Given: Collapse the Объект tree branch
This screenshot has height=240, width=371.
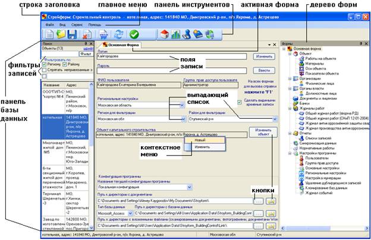Looking at the screenshot, I should (x=290, y=53).
